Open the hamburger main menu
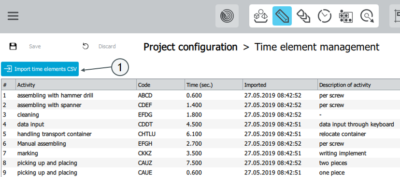This screenshot has width=400, height=177. (x=13, y=16)
